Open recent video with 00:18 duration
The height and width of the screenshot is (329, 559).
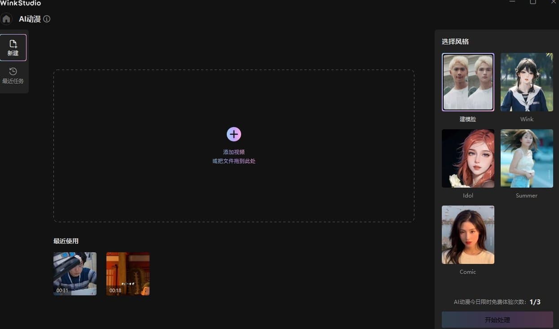coord(128,273)
